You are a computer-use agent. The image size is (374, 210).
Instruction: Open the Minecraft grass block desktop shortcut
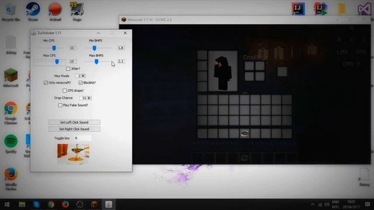11,78
